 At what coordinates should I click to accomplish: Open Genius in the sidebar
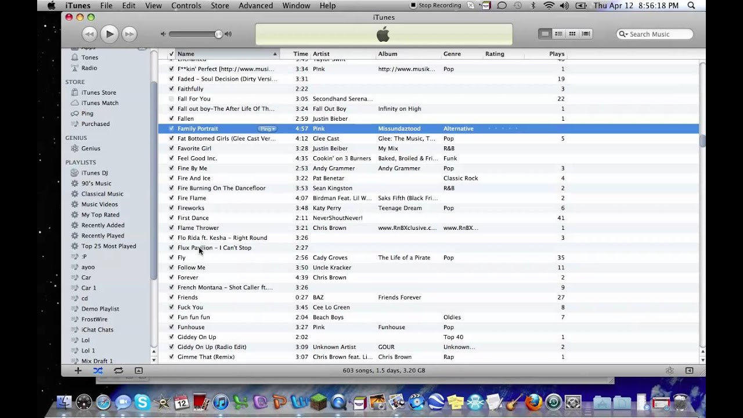pos(91,148)
